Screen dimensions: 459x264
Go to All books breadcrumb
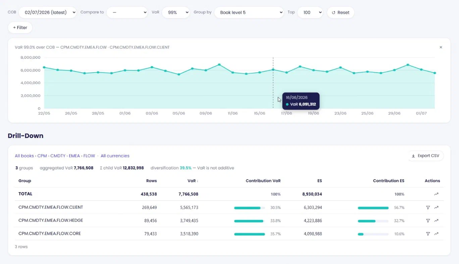coord(24,156)
